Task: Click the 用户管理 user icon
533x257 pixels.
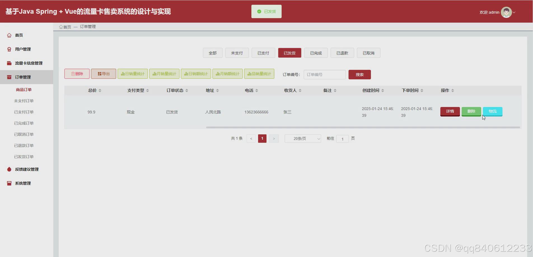Action: tap(9, 49)
